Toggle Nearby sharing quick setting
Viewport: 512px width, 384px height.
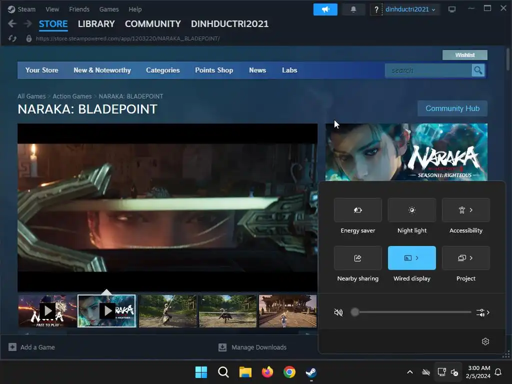tap(358, 258)
